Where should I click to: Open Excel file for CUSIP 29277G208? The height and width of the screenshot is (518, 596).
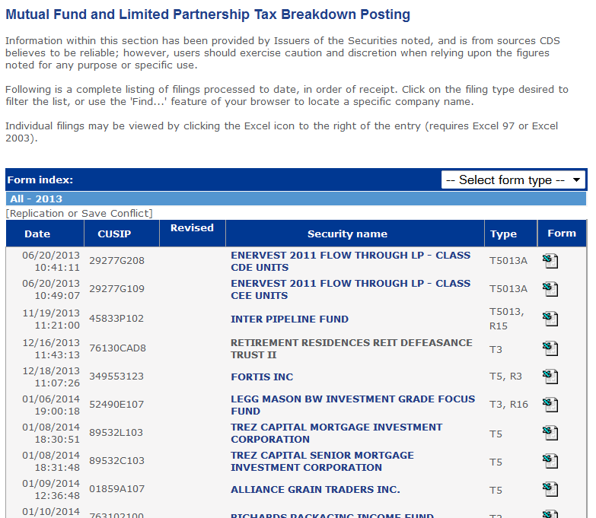550,261
